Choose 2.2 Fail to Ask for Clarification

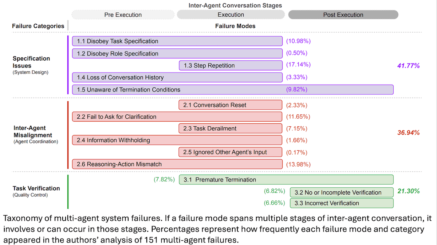[x=177, y=117]
